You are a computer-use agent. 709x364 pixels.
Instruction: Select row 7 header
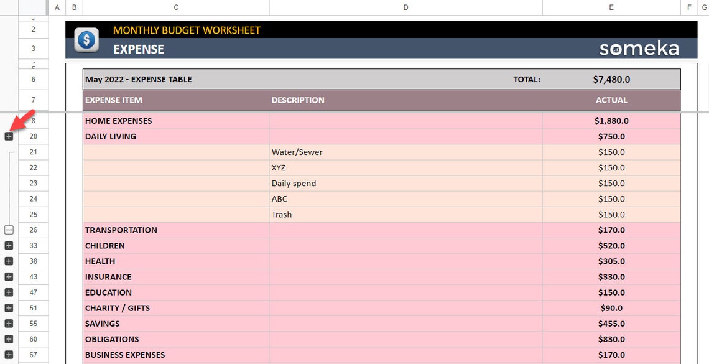[34, 100]
